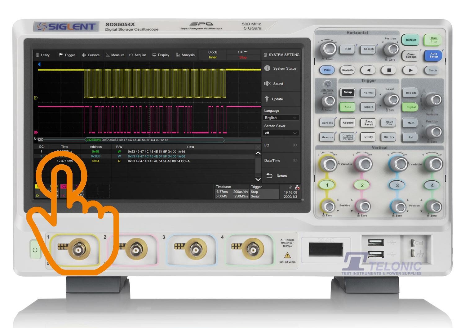The image size is (465, 328).
Task: Click the side menu up chevron
Action: click(x=258, y=153)
